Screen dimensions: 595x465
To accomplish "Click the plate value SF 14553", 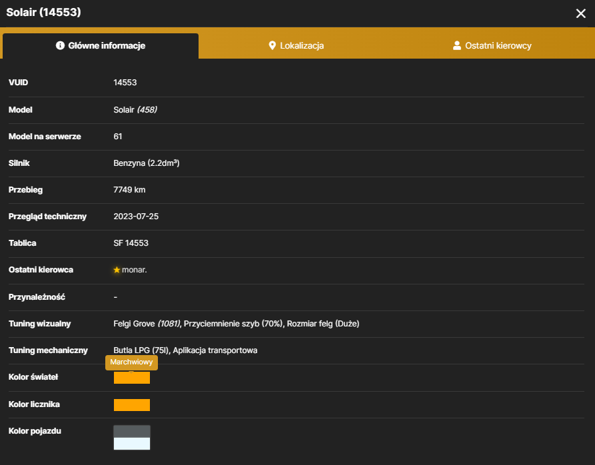I will (131, 243).
